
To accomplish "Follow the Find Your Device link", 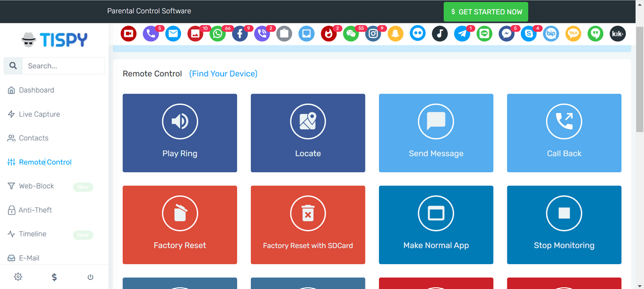I will tap(224, 74).
